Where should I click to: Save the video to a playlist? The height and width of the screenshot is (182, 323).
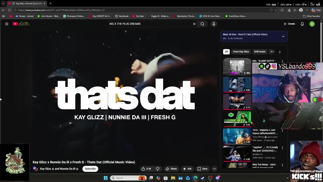(202, 169)
